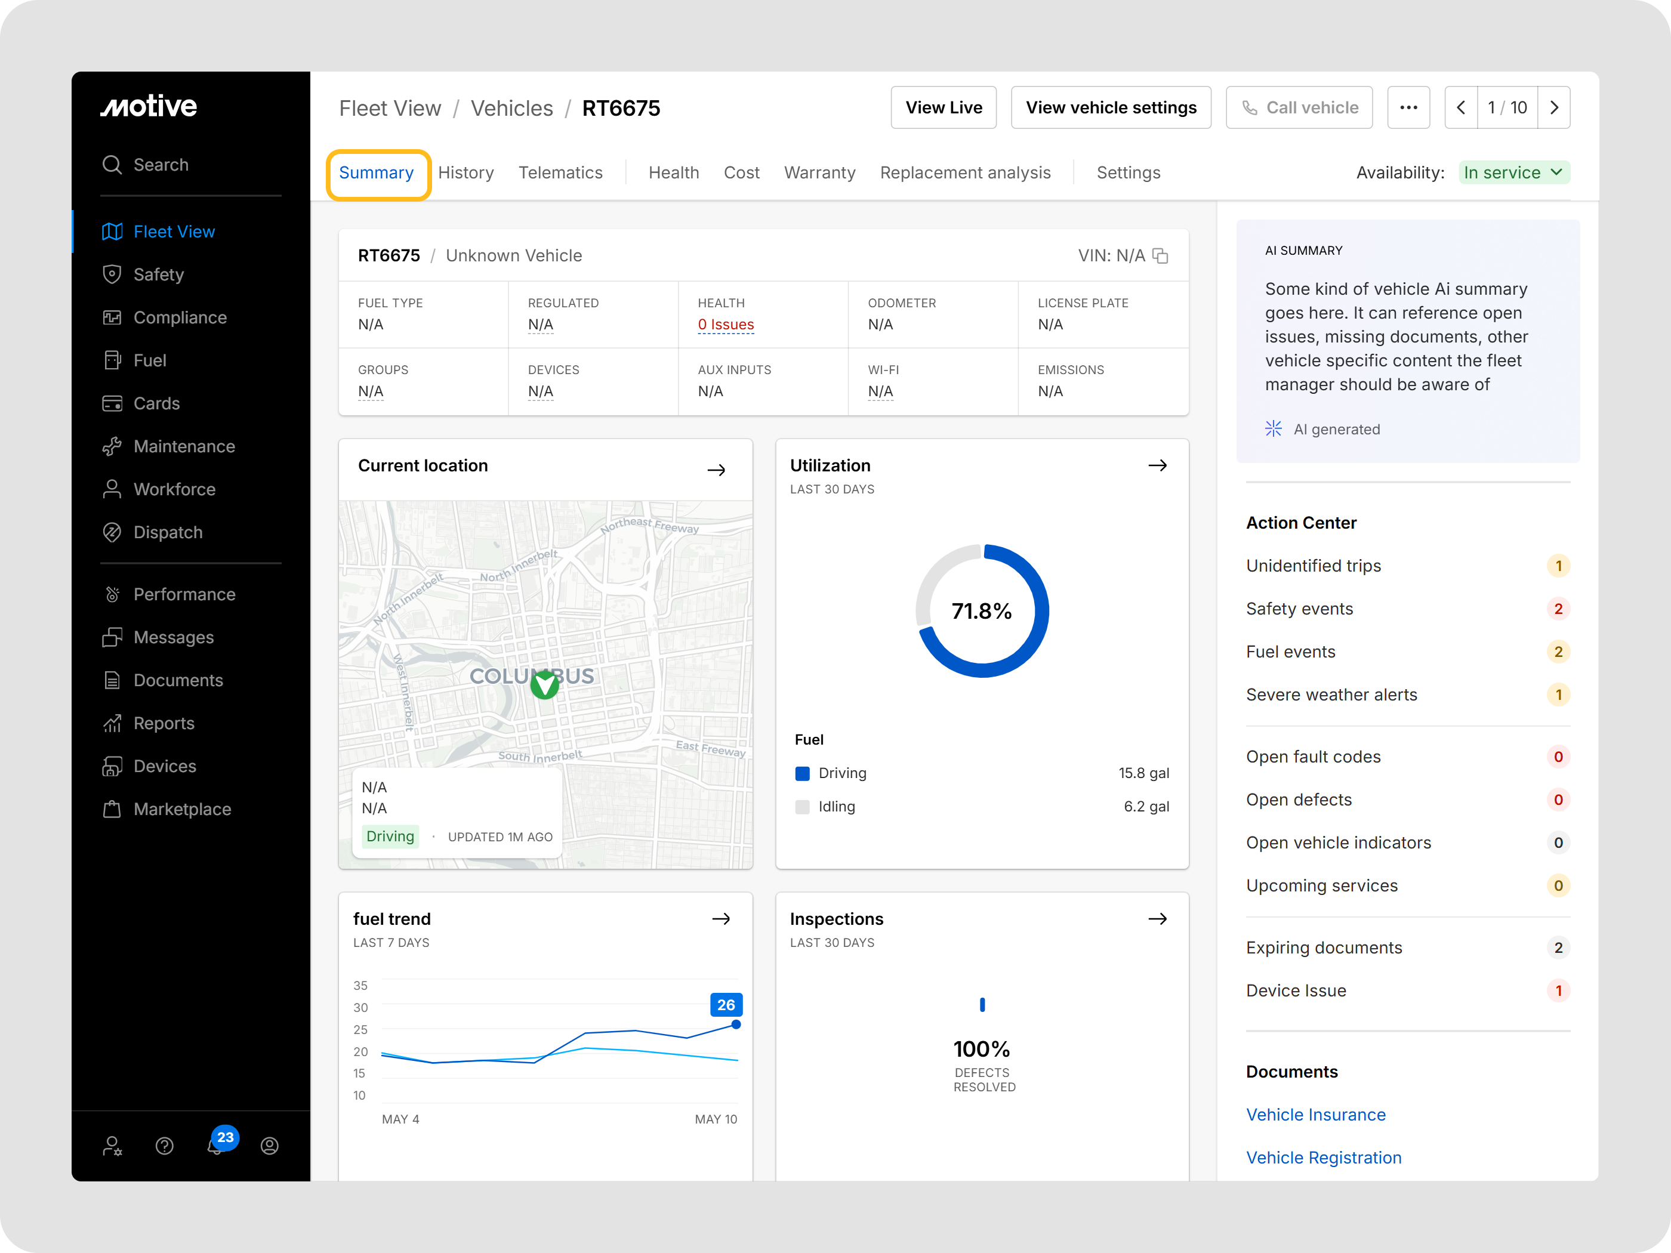Open Upcoming services row

(x=1408, y=886)
